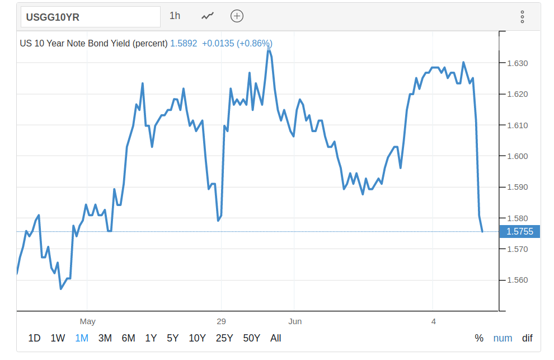The width and height of the screenshot is (554, 360).
Task: Switch scale to % mode
Action: (479, 338)
